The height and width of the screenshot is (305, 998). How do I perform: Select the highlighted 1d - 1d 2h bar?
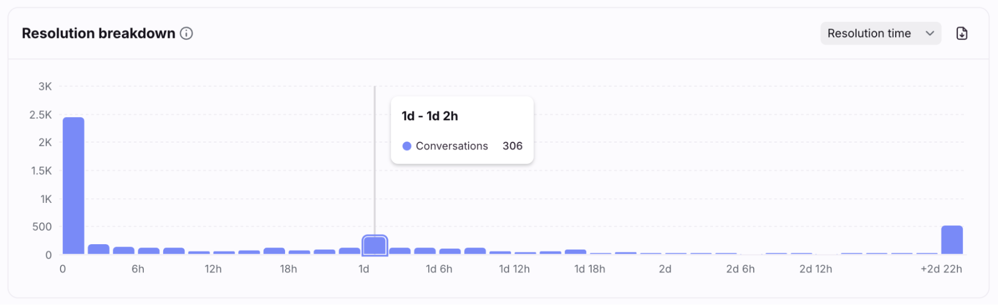(374, 245)
